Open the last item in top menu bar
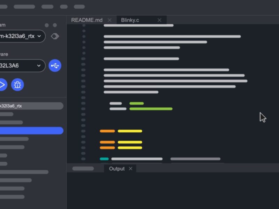279x209 pixels. 79,7
